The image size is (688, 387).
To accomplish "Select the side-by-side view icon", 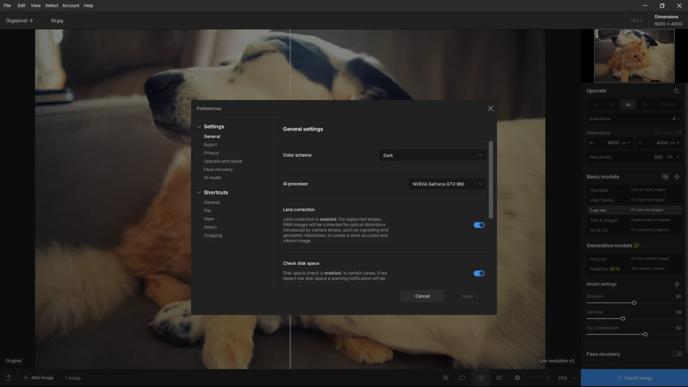I will click(499, 378).
